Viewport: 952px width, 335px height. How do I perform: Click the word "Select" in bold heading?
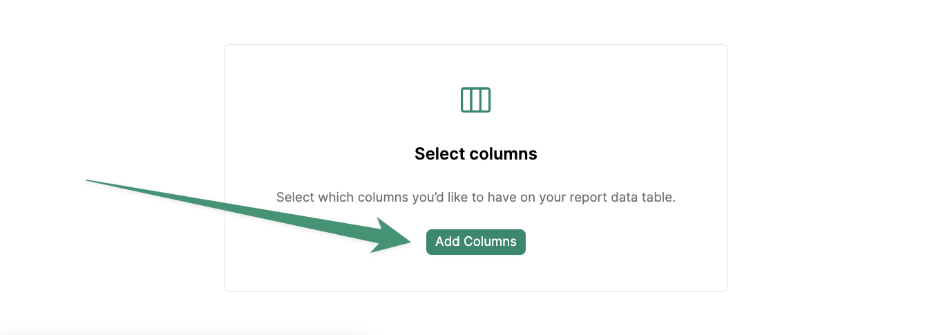pos(439,153)
